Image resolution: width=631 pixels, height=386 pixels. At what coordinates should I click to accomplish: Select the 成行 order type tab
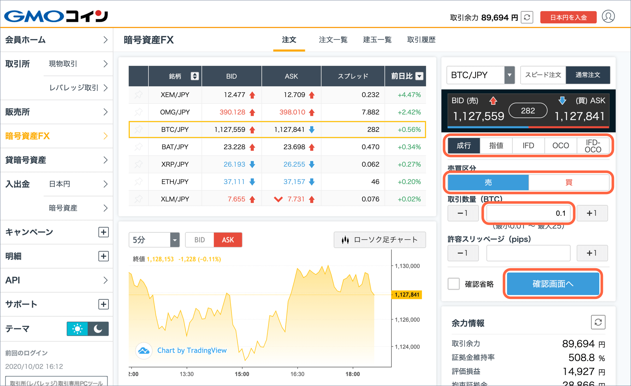click(x=464, y=146)
